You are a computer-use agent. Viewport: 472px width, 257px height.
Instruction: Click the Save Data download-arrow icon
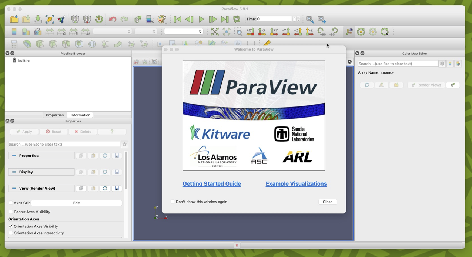[38, 19]
